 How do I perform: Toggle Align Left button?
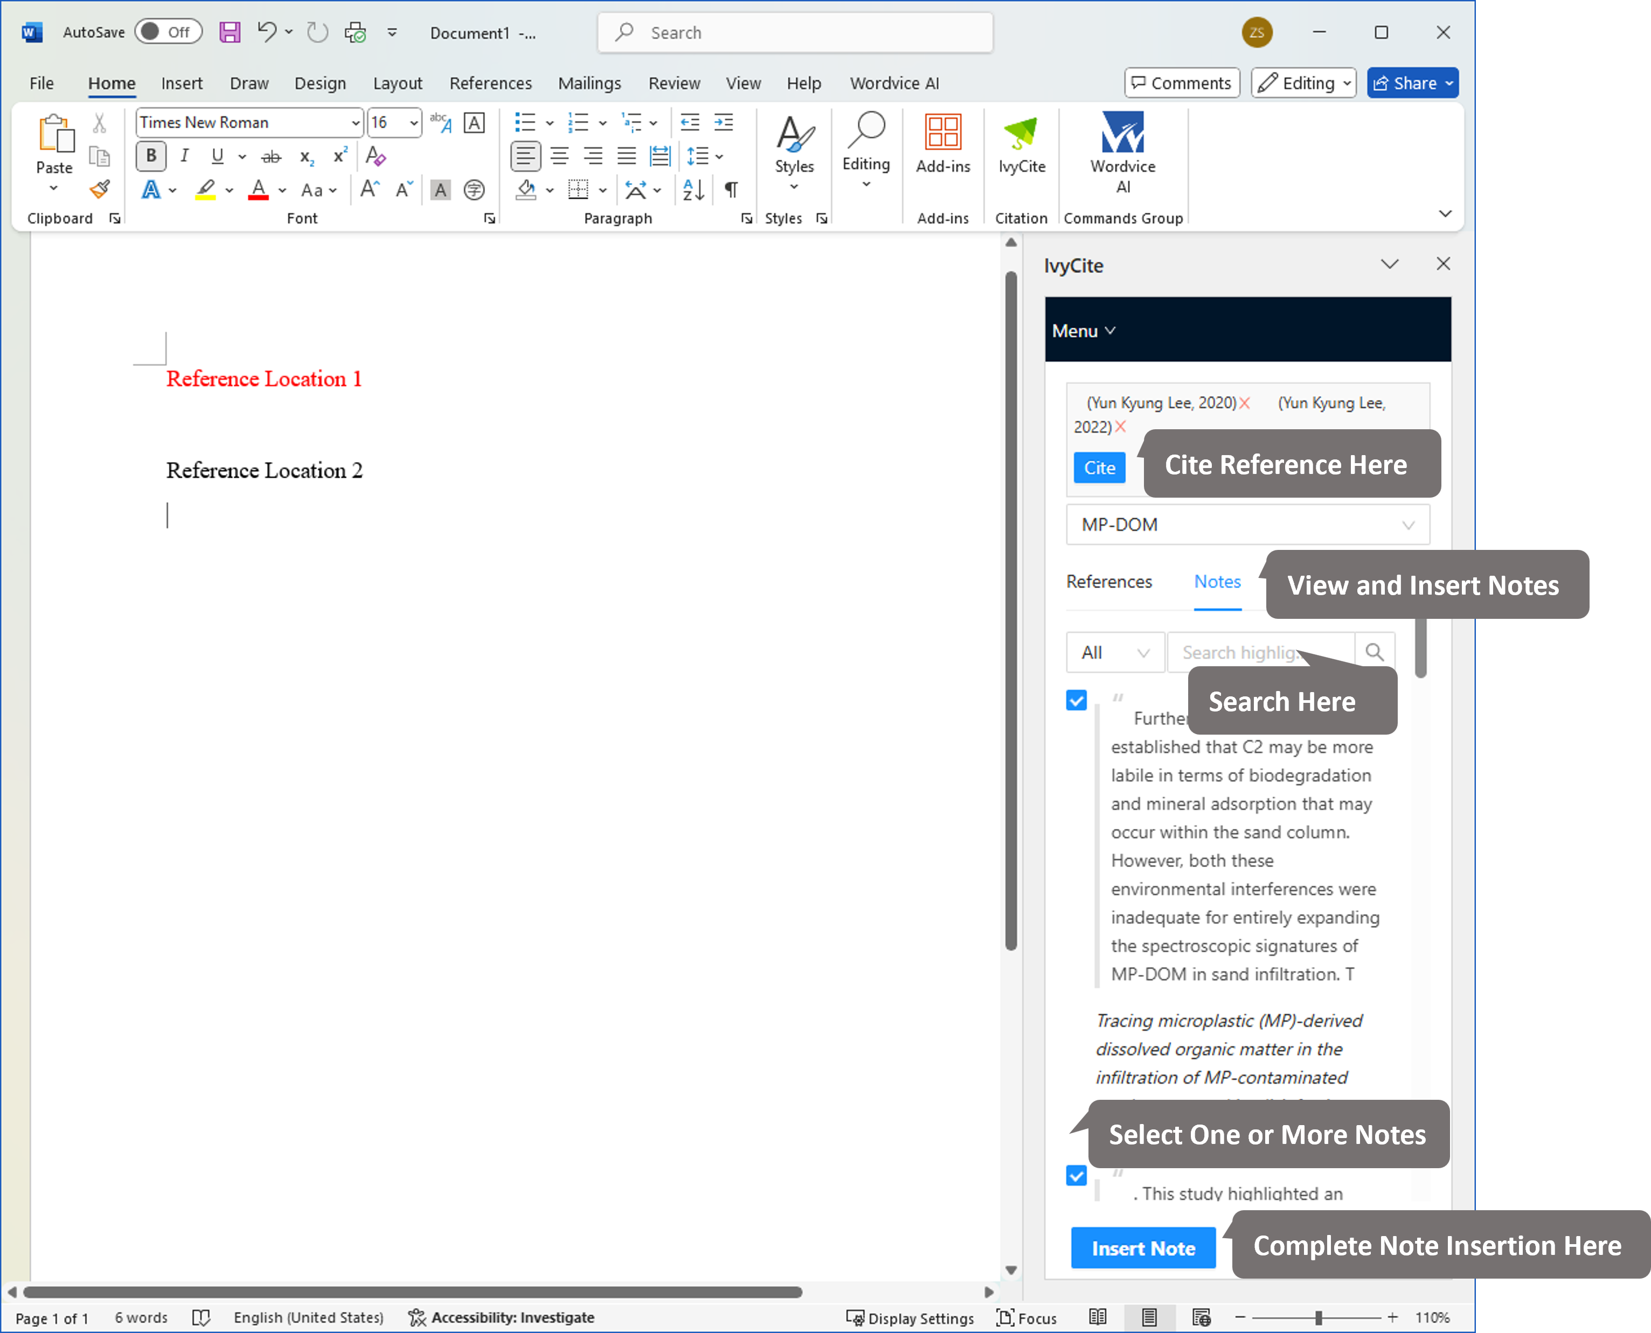(525, 157)
